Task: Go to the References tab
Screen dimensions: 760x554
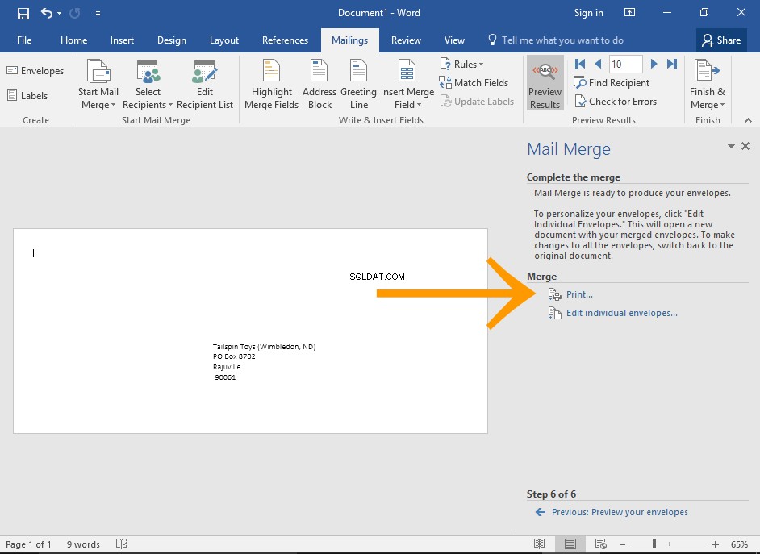Action: [x=285, y=40]
